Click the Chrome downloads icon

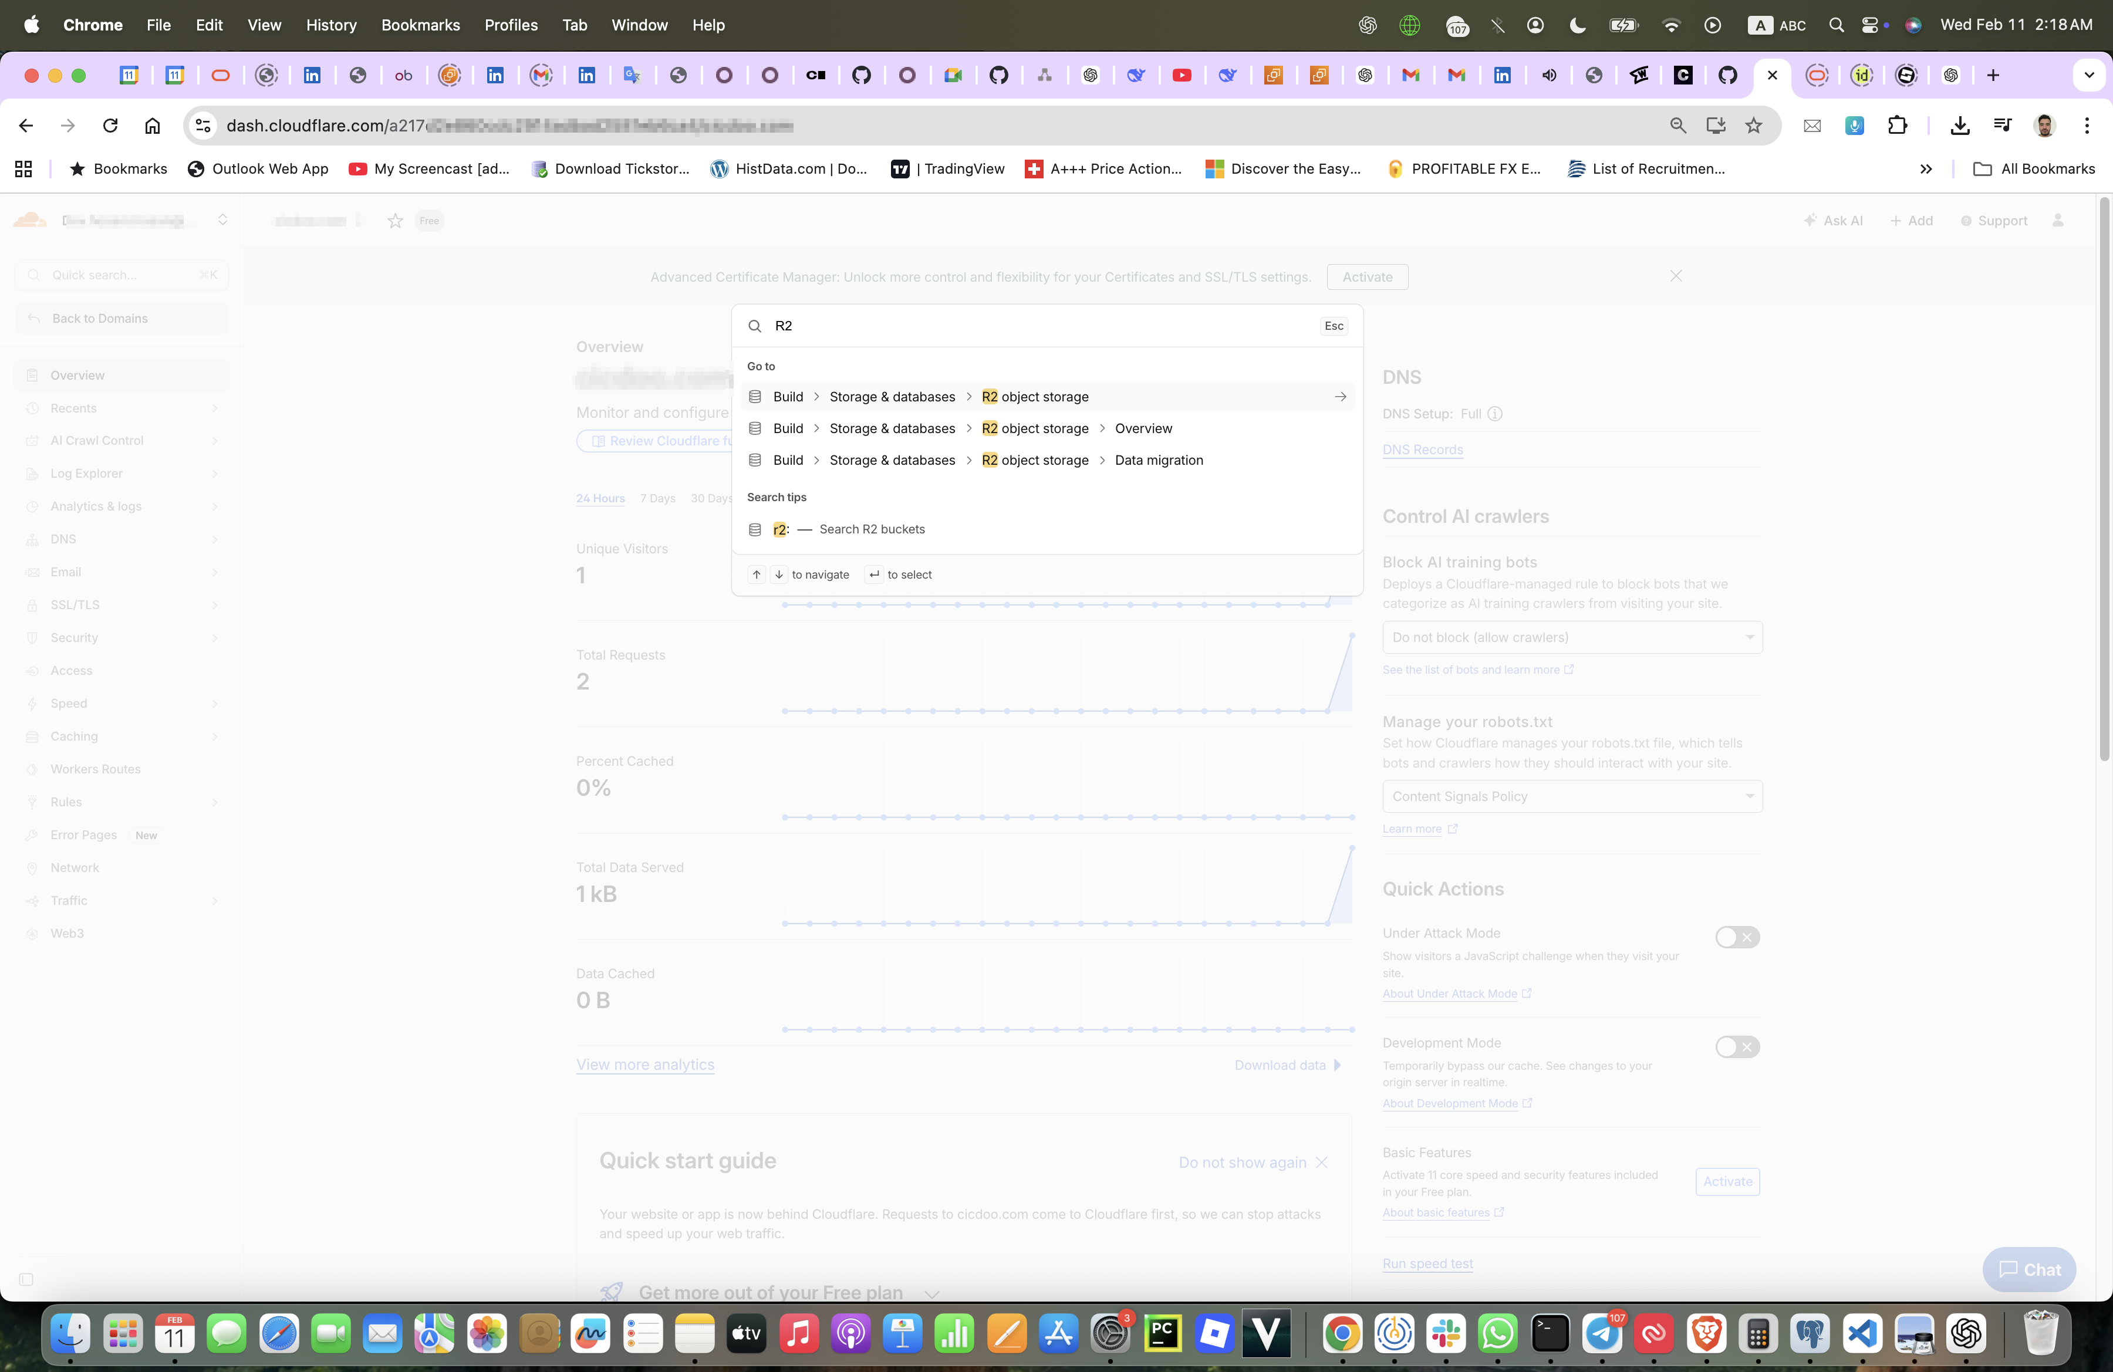click(x=1959, y=125)
